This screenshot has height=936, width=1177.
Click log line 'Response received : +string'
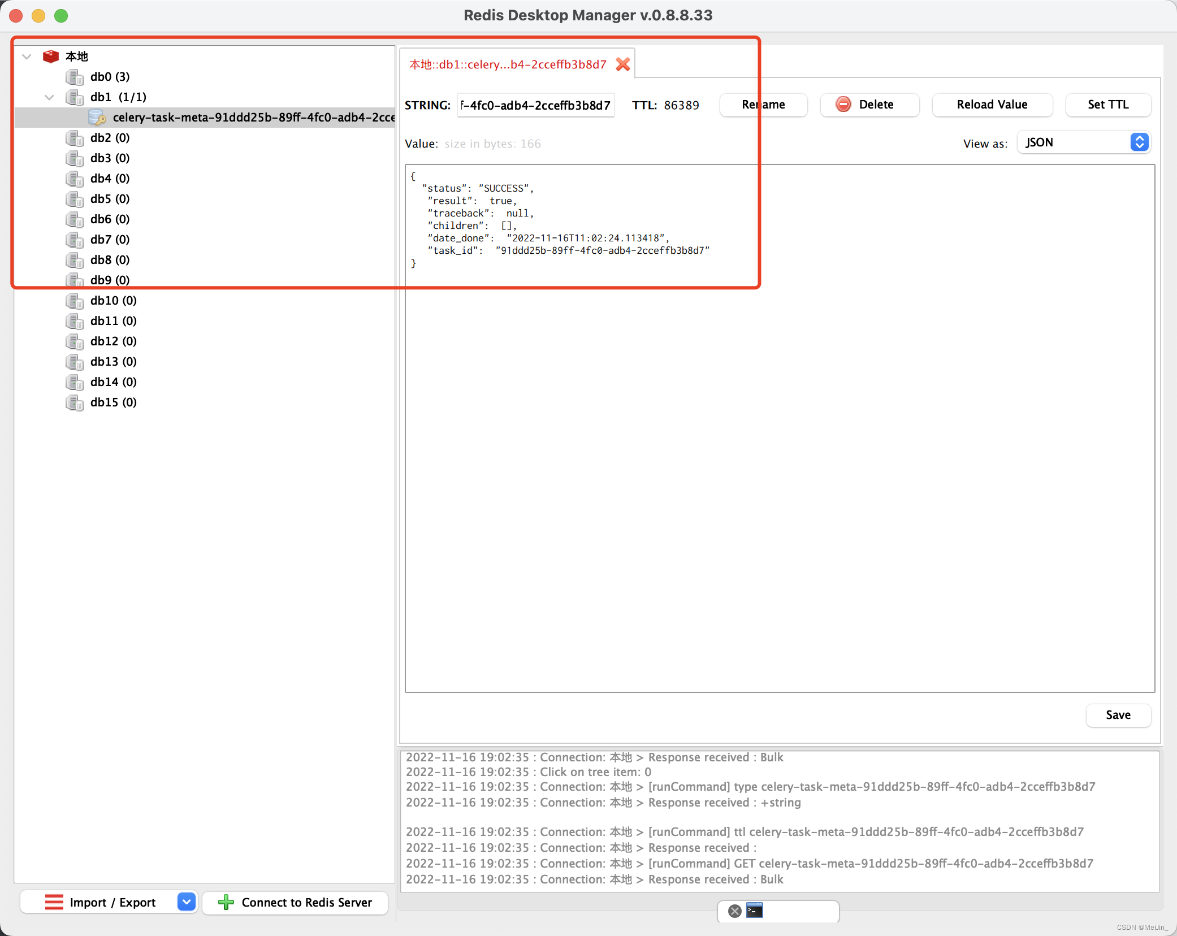click(603, 803)
